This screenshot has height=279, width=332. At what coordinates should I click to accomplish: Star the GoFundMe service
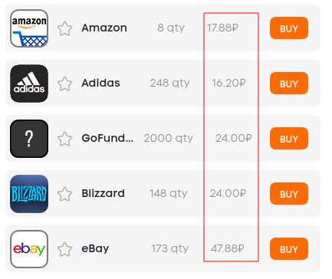pyautogui.click(x=64, y=139)
